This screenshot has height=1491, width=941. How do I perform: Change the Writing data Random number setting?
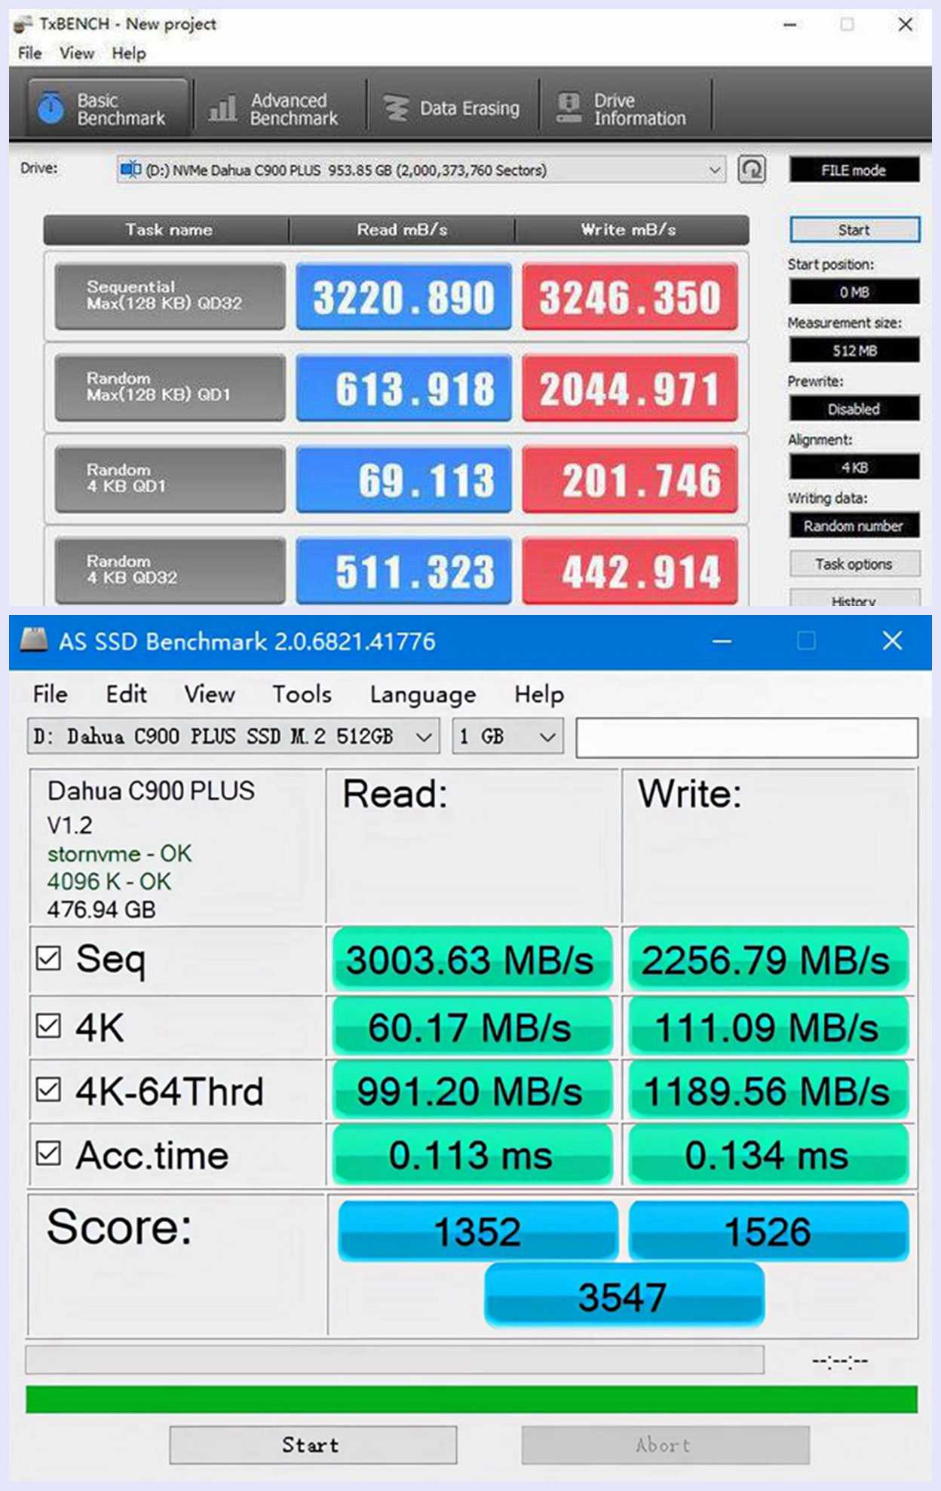pos(854,525)
